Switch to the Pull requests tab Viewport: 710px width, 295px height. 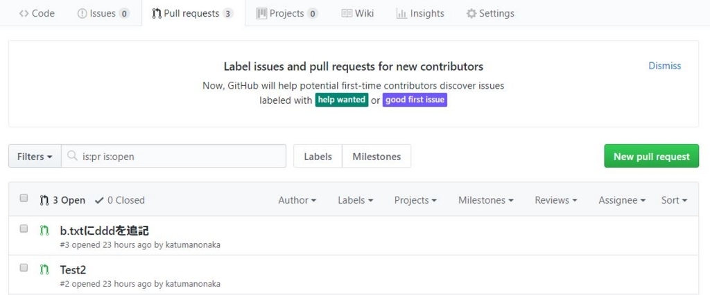(x=192, y=13)
